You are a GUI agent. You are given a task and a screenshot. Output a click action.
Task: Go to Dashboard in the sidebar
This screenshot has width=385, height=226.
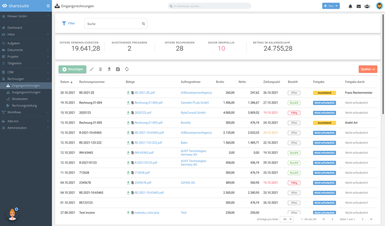15,28
